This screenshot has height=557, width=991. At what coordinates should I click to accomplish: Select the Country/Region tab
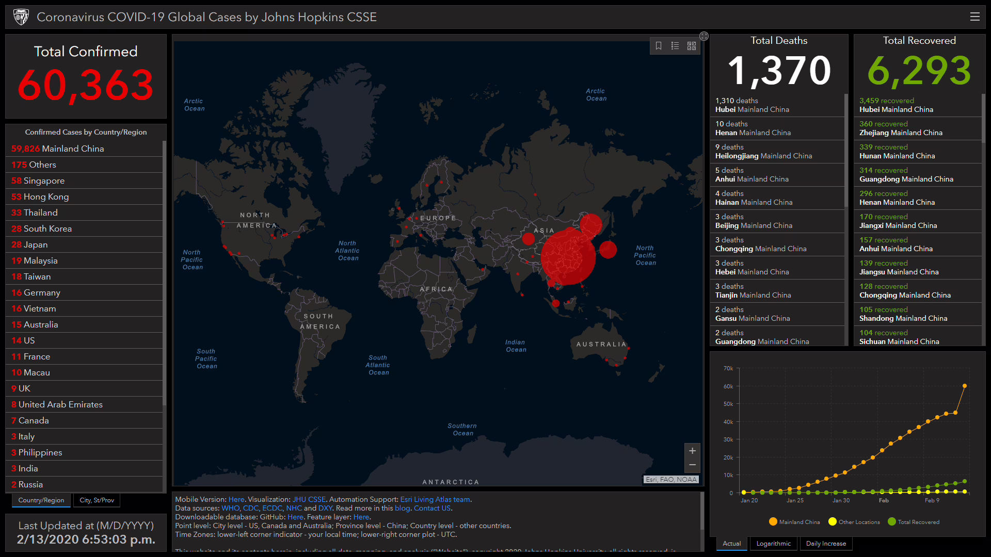click(x=41, y=500)
